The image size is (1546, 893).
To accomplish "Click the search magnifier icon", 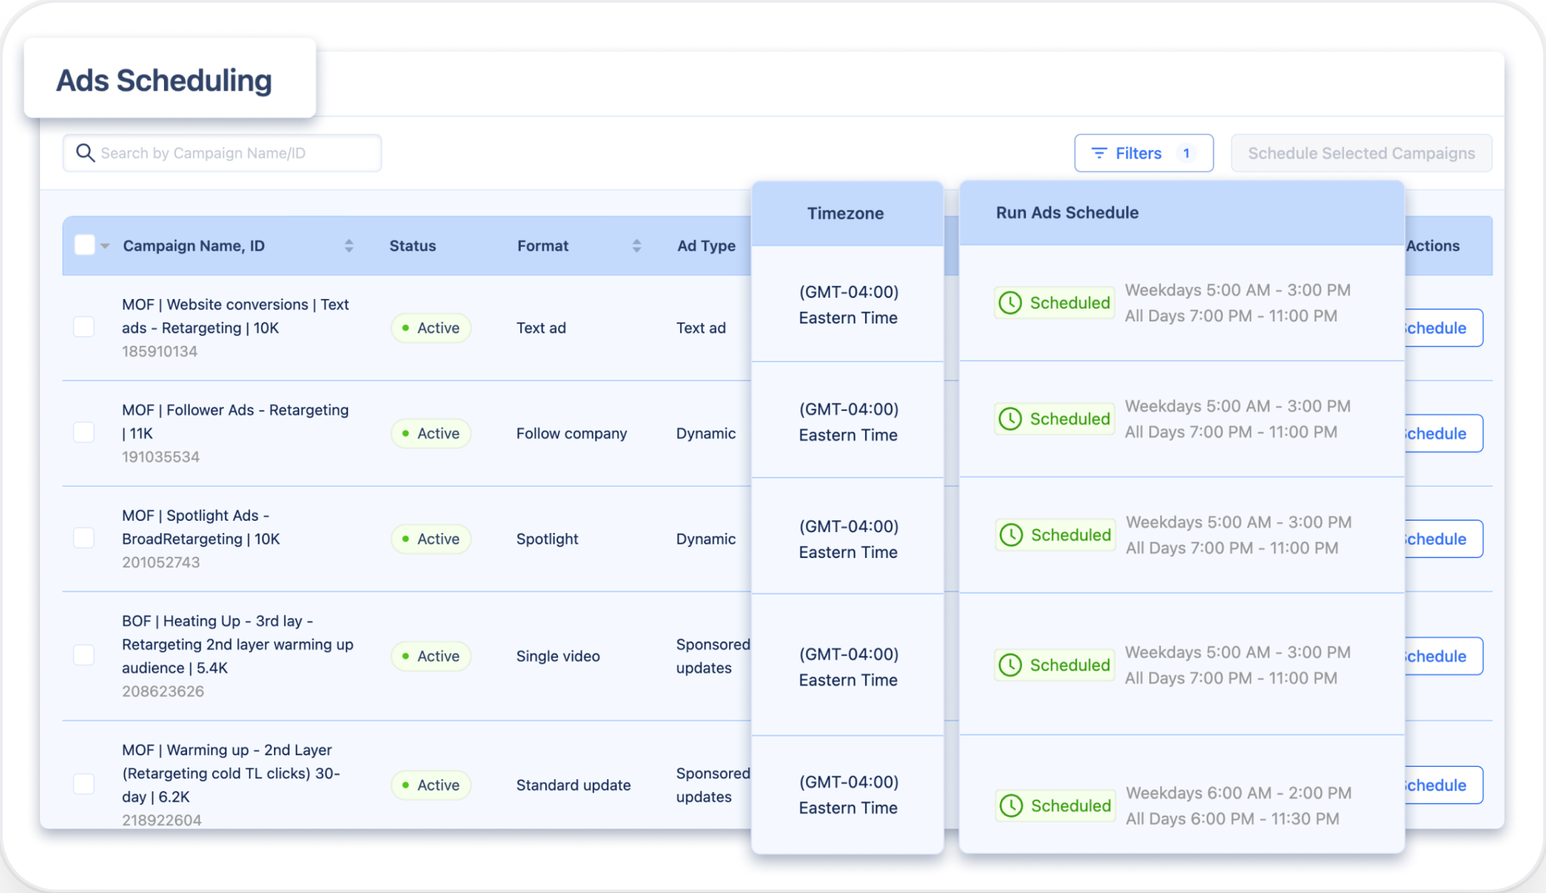I will [x=85, y=153].
